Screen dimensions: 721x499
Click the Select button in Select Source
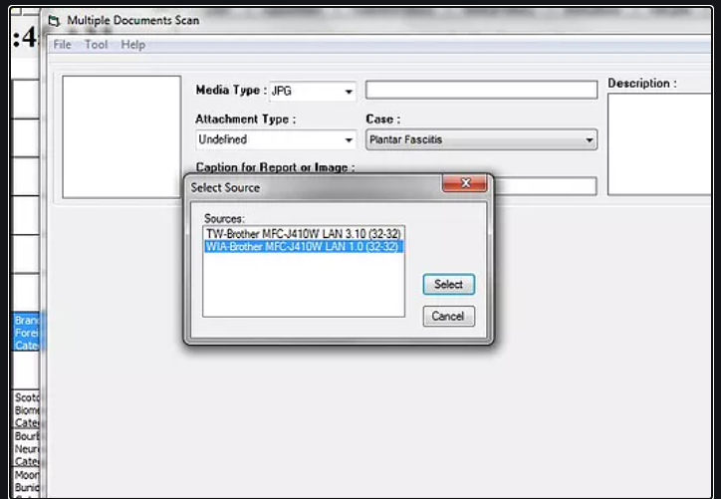[449, 284]
